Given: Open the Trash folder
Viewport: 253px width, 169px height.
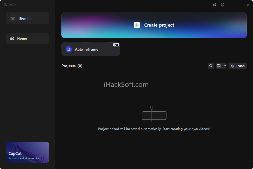Looking at the screenshot, I should [237, 66].
